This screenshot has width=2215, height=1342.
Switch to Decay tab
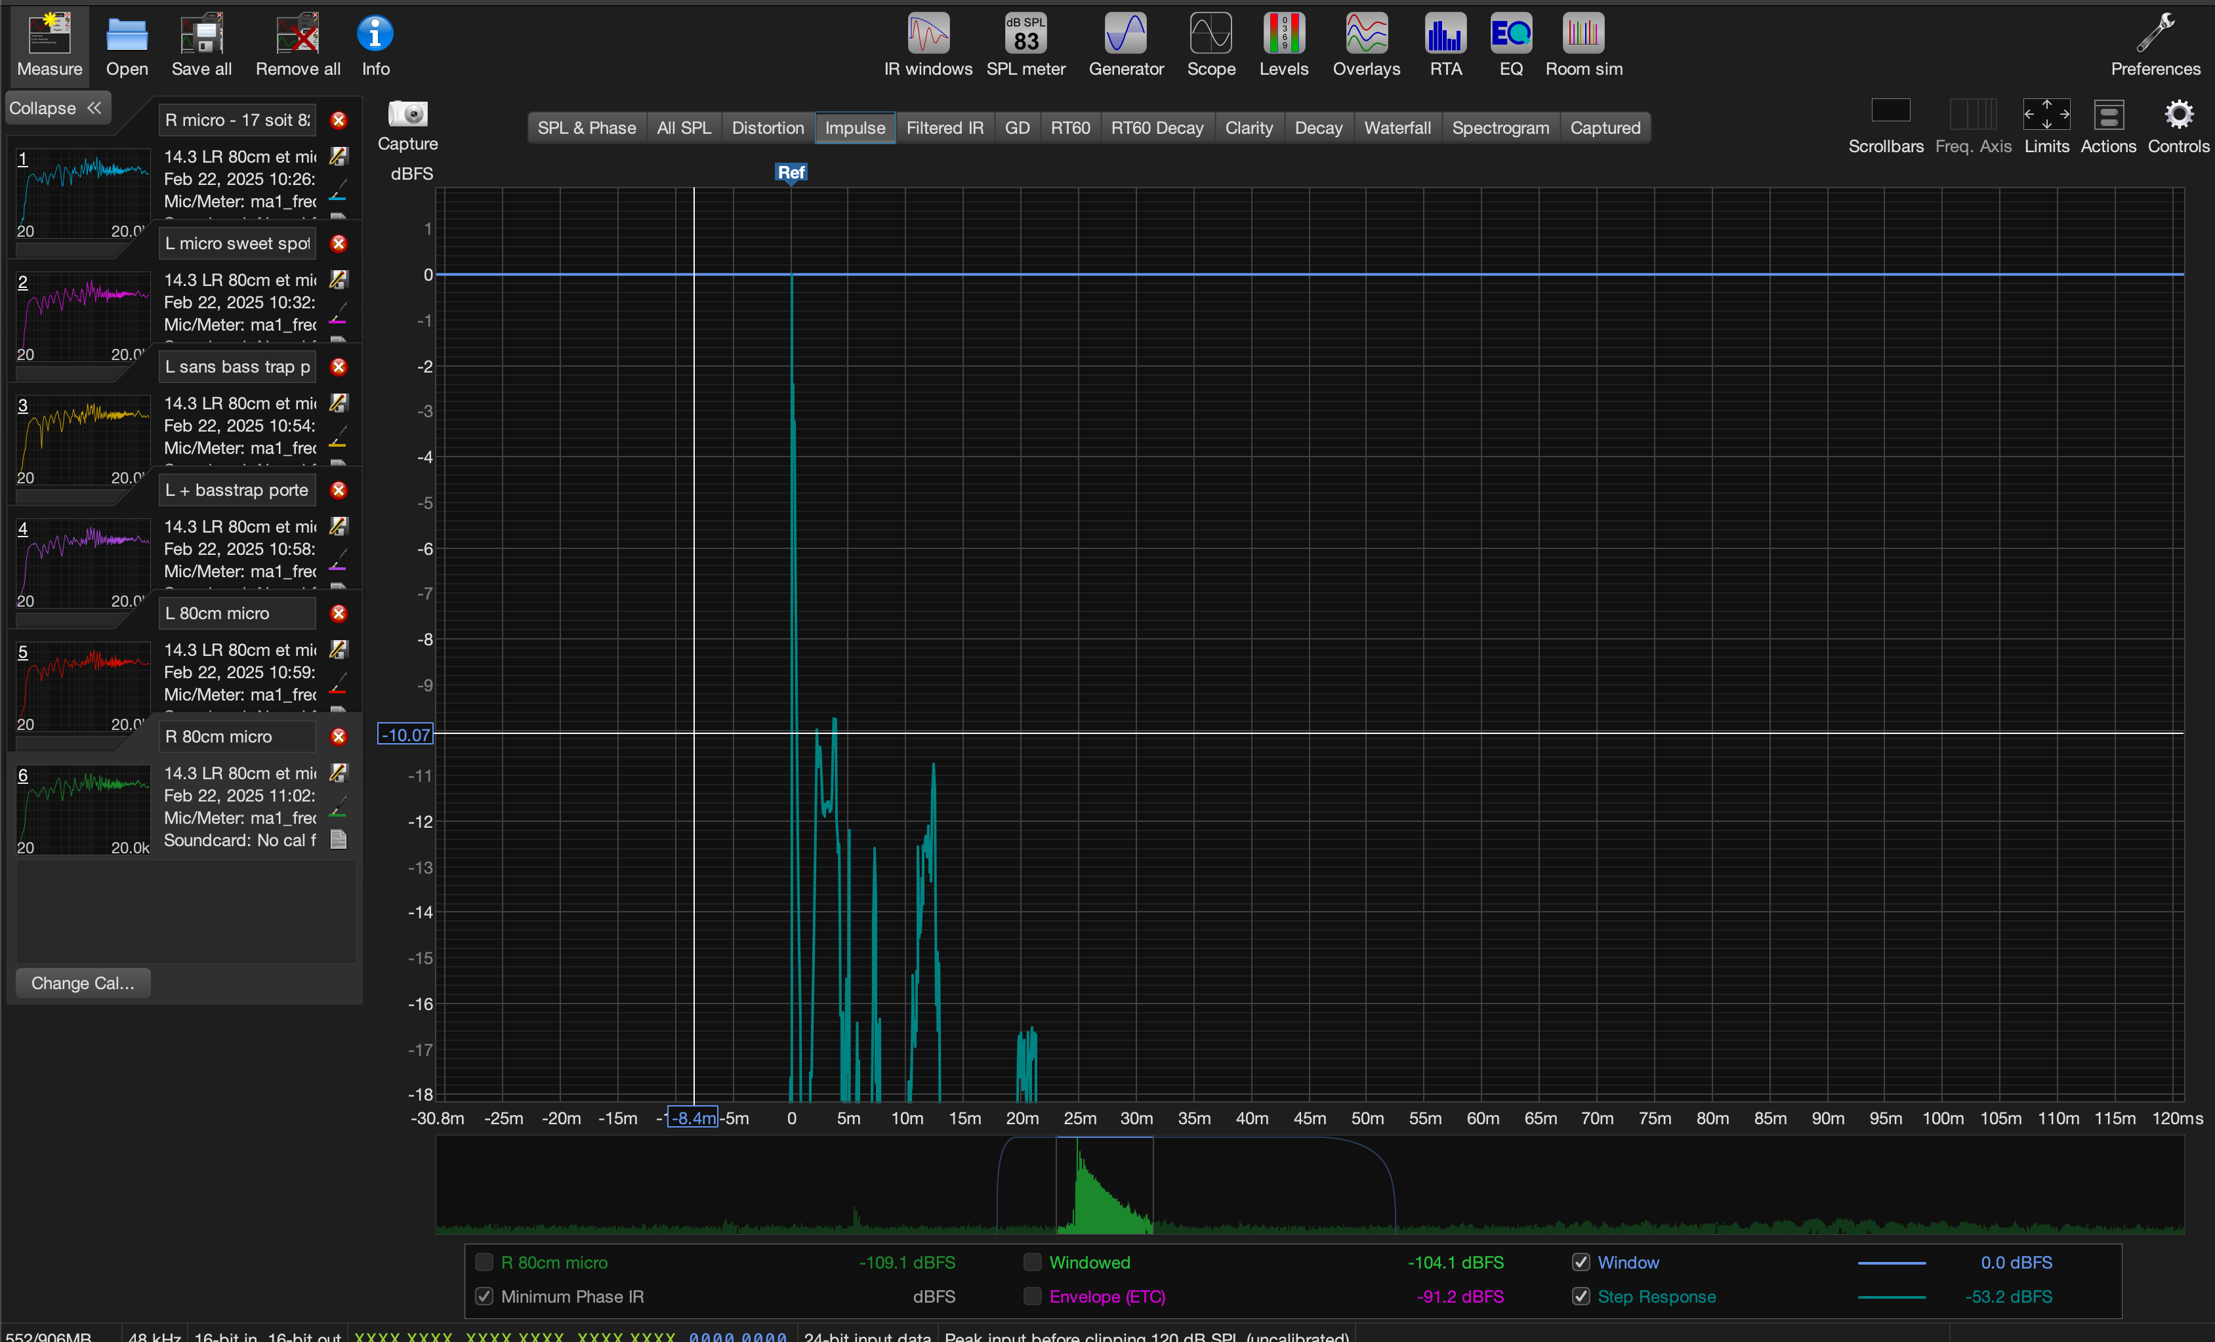point(1318,128)
